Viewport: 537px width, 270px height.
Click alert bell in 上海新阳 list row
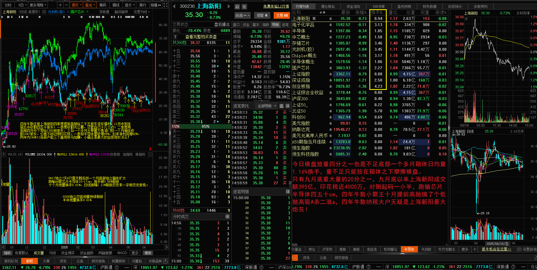coord(330,19)
